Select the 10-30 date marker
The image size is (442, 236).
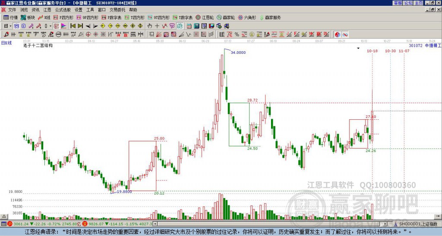(390, 51)
